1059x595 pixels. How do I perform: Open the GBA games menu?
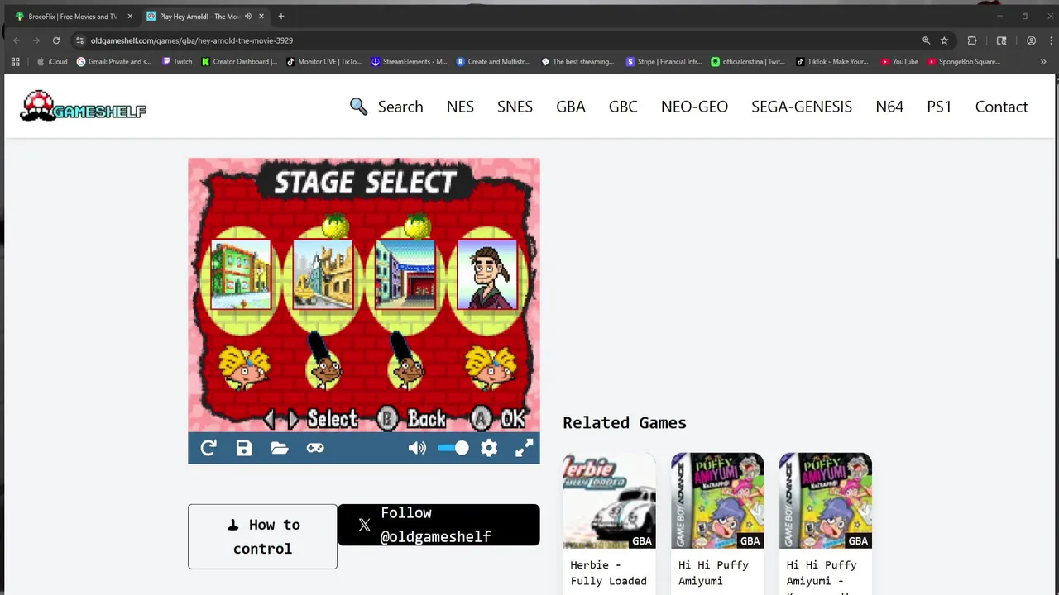tap(571, 107)
